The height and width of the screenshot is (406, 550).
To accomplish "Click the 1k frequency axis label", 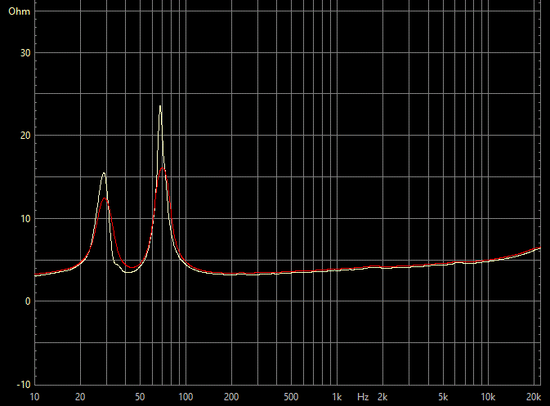I will pyautogui.click(x=337, y=397).
